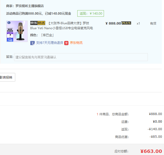Open the Blue Yeti Nano product title
Screen dimensions: 164x155
(62, 26)
